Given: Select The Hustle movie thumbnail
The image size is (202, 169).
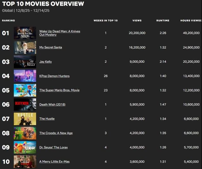Looking at the screenshot, I should click(25, 119).
